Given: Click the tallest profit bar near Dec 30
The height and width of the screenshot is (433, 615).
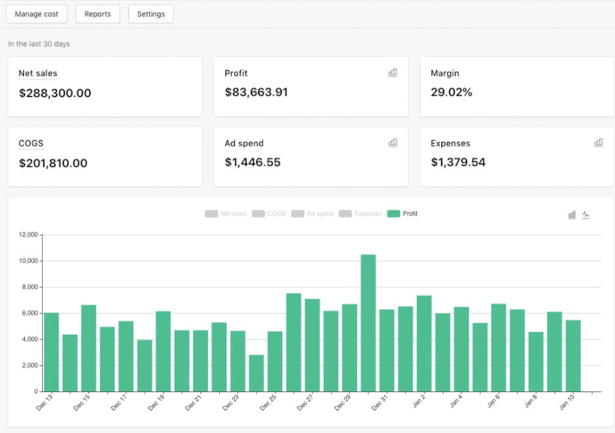Looking at the screenshot, I should click(x=368, y=323).
